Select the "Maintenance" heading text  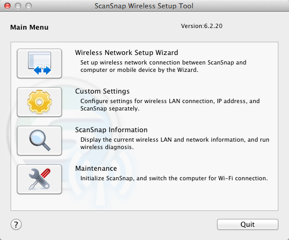[x=96, y=169]
